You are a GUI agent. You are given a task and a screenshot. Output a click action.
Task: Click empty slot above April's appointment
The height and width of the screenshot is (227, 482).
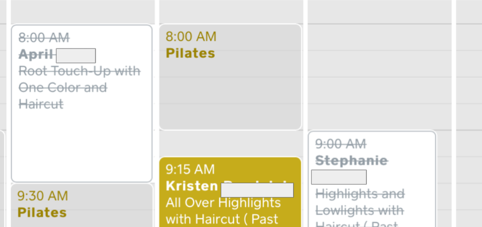[x=82, y=12]
